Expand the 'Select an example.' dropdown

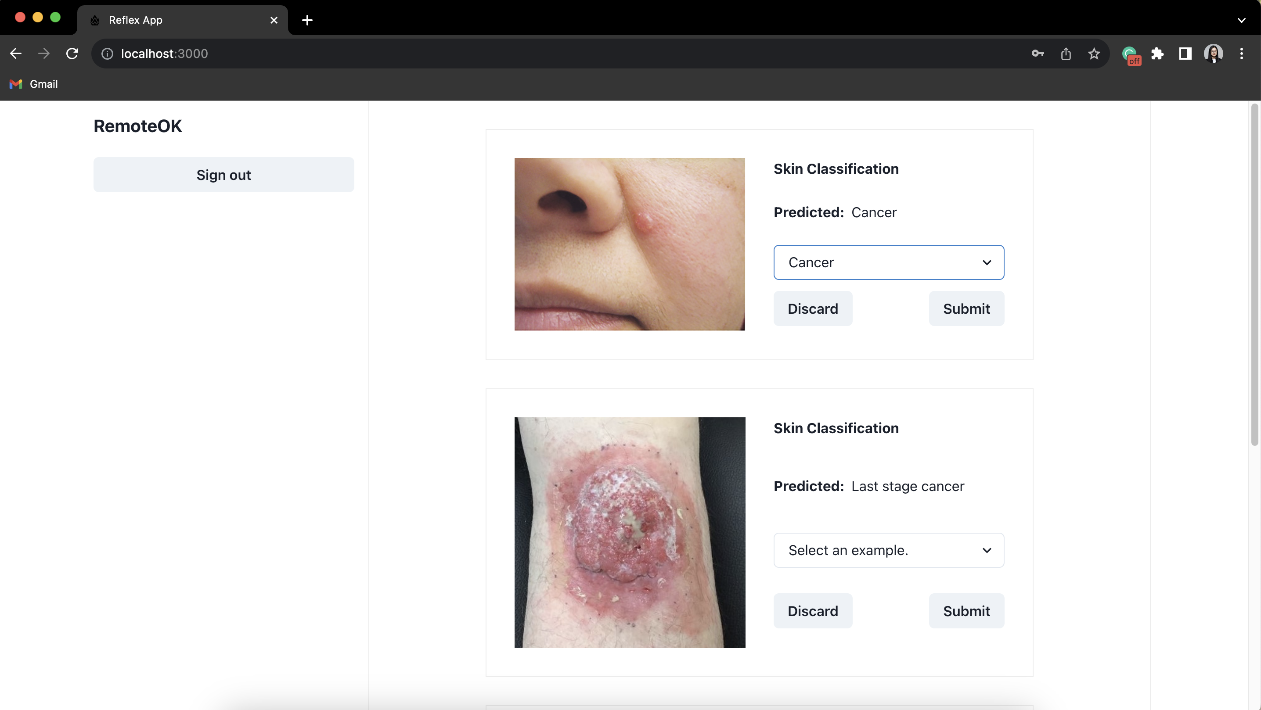coord(889,550)
